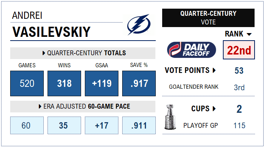Click the Goaltender Rank 3rd value
The height and width of the screenshot is (147, 264).
click(239, 88)
